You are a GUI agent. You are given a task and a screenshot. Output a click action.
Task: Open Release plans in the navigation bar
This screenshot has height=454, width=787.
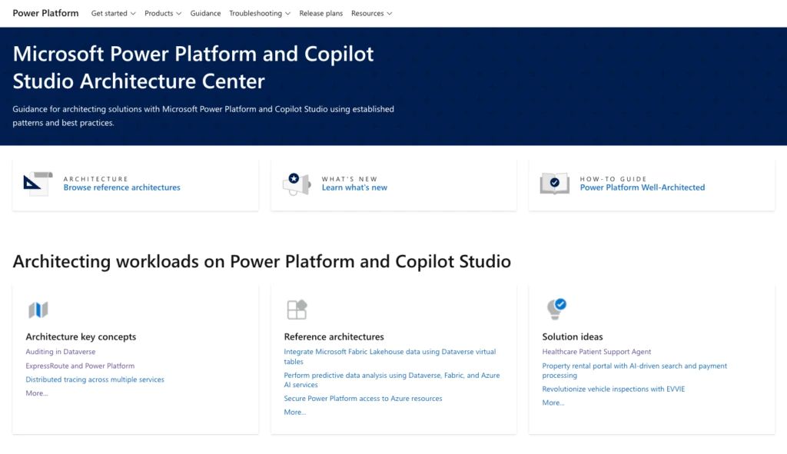(320, 14)
